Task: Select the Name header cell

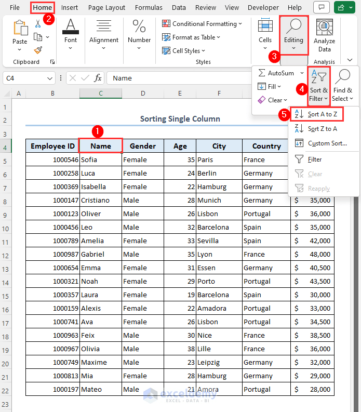Action: click(101, 146)
